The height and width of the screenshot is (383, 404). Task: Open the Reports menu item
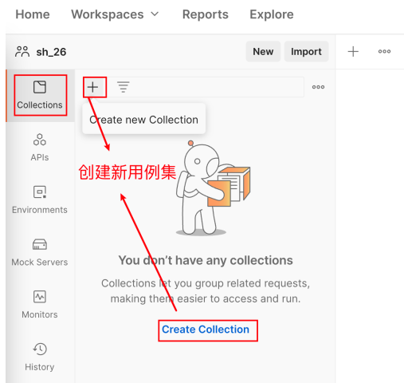[x=206, y=14]
